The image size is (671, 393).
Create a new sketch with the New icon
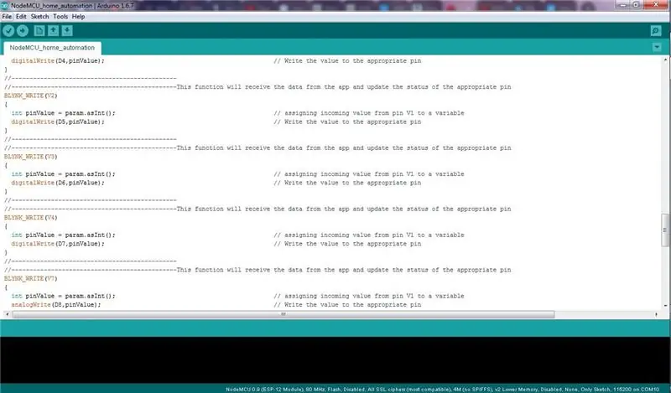pyautogui.click(x=39, y=31)
